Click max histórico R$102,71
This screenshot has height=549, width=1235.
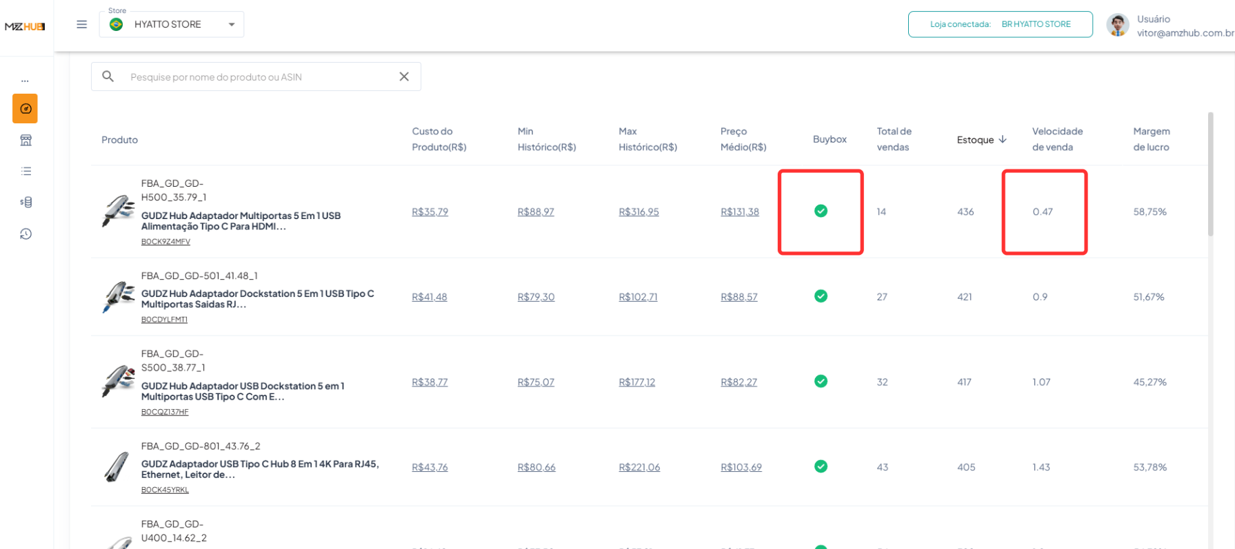pos(638,297)
